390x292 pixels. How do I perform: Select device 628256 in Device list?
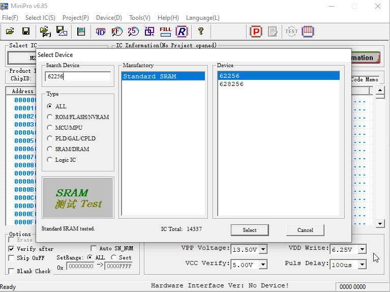point(279,84)
